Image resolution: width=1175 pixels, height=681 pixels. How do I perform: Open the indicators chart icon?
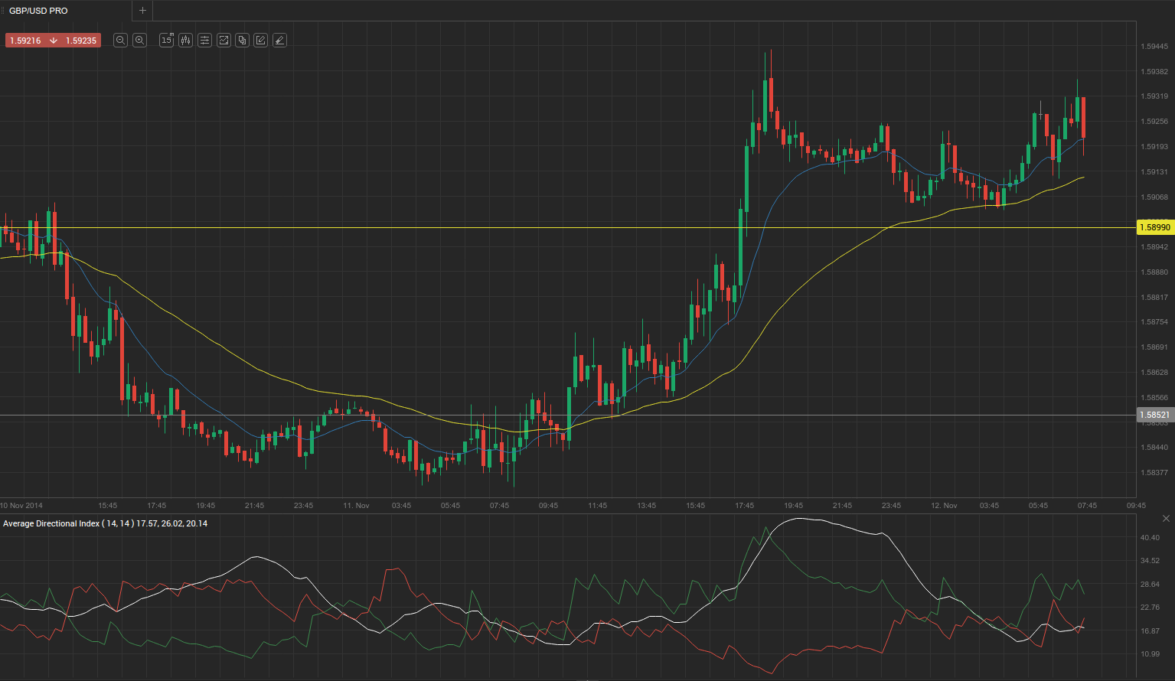pos(224,41)
